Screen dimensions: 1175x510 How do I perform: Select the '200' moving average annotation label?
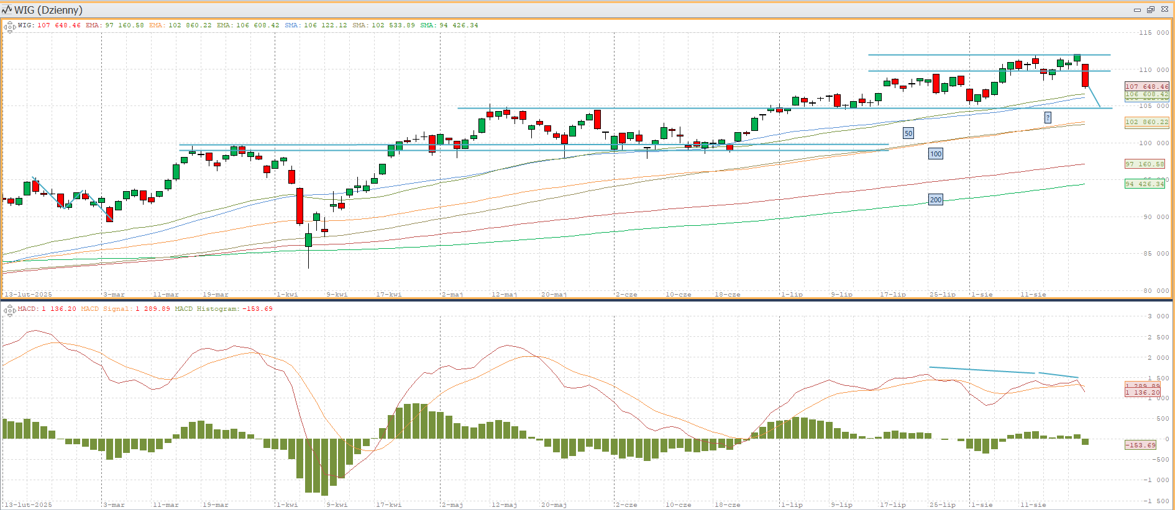[935, 200]
